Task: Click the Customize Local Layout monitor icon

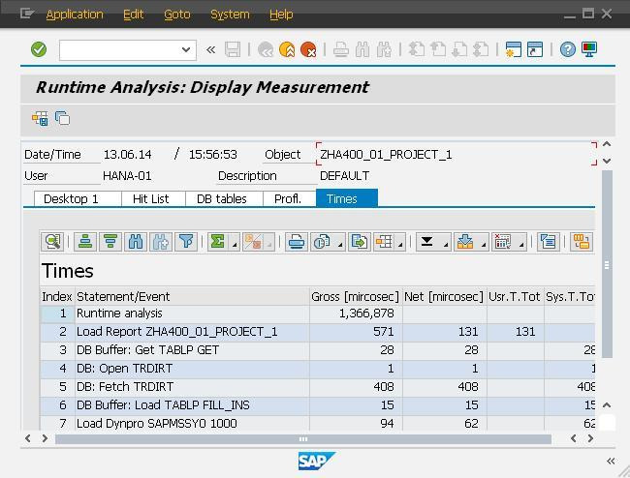Action: tap(589, 49)
